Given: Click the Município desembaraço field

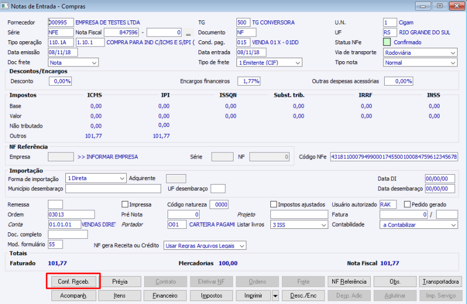Looking at the screenshot, I should tap(113, 189).
